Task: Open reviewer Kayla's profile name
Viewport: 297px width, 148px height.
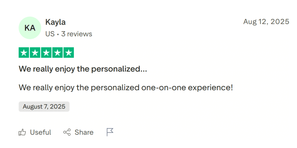Action: coord(55,22)
